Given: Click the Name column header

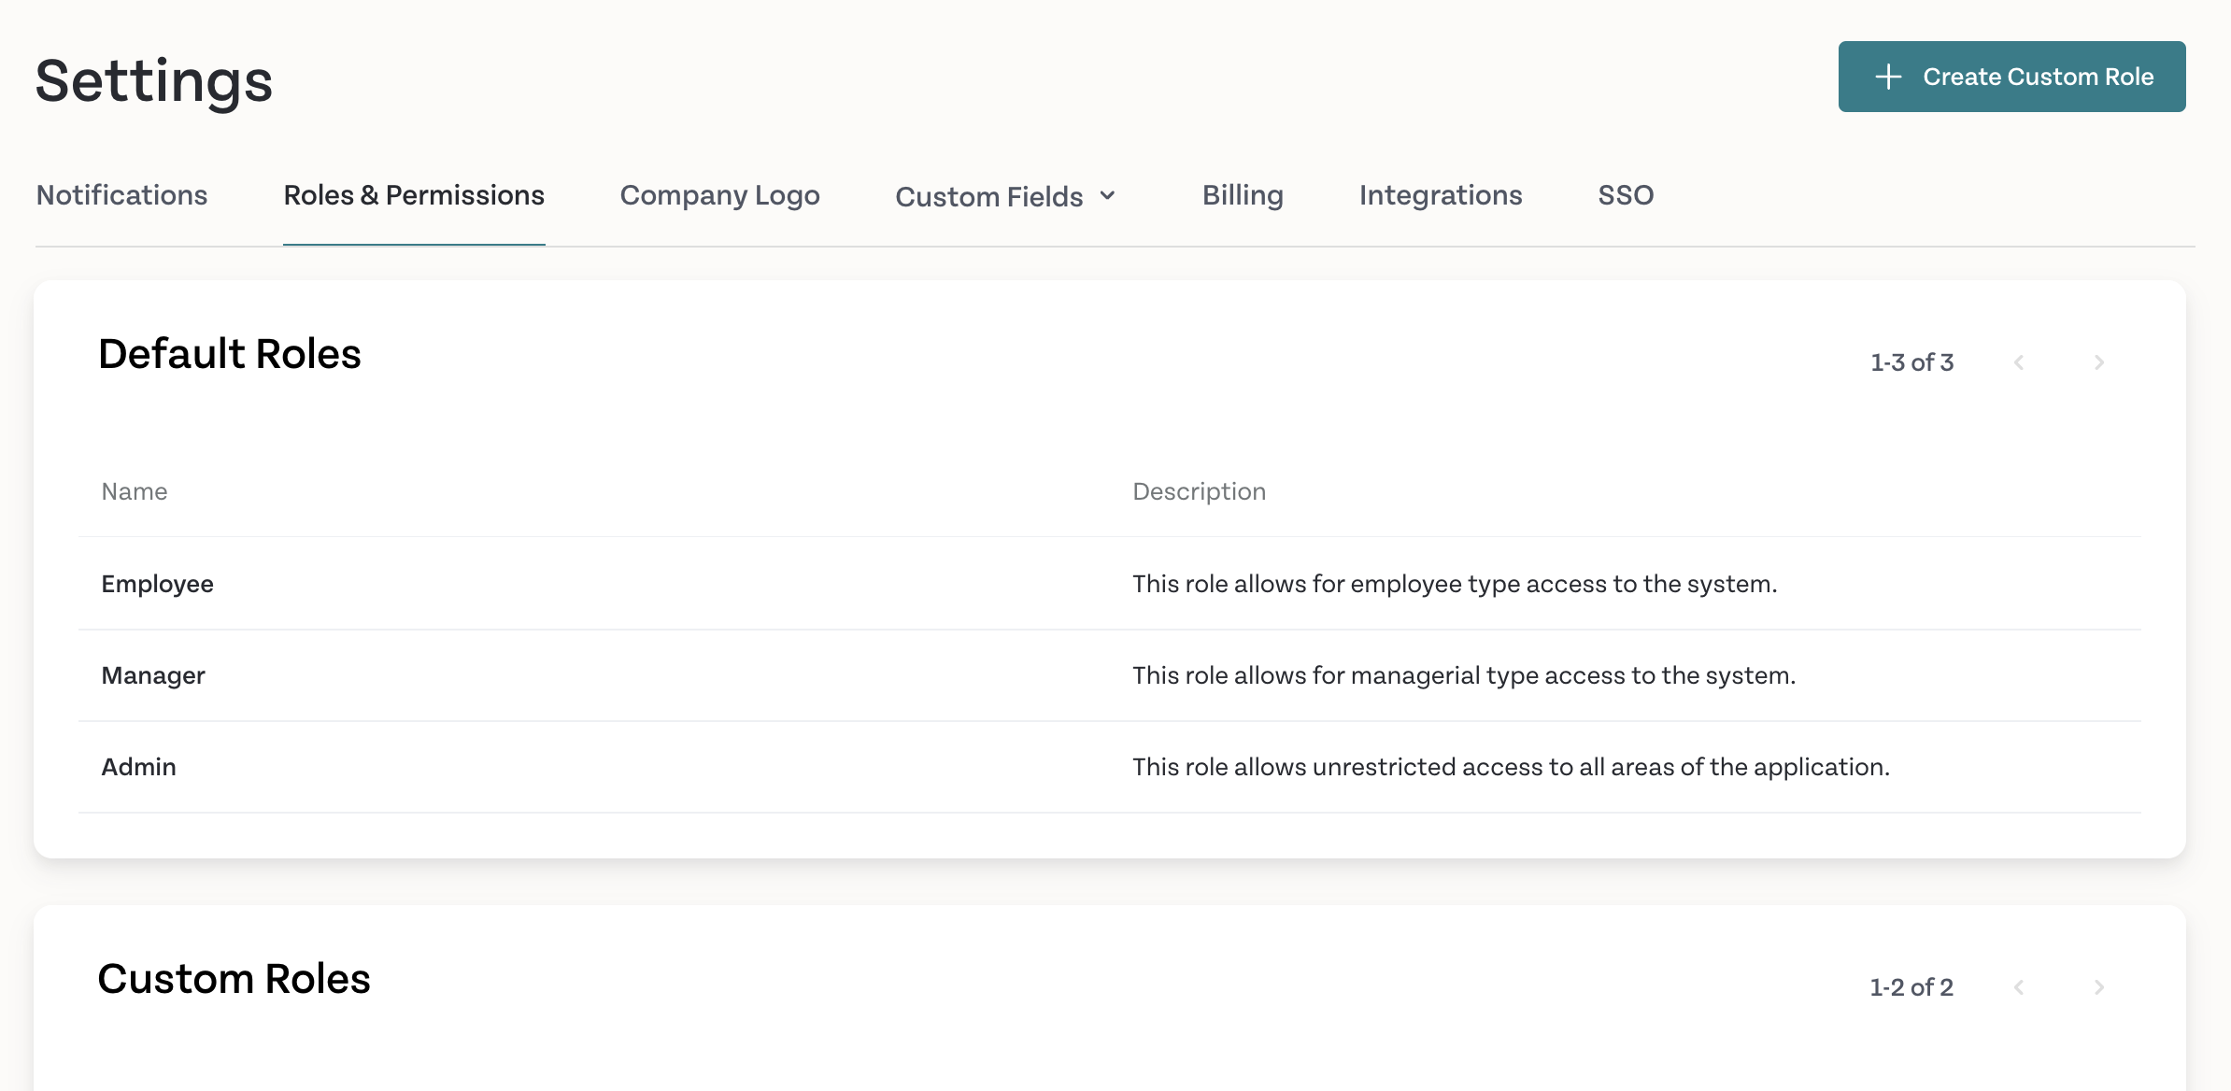Looking at the screenshot, I should click(x=135, y=491).
